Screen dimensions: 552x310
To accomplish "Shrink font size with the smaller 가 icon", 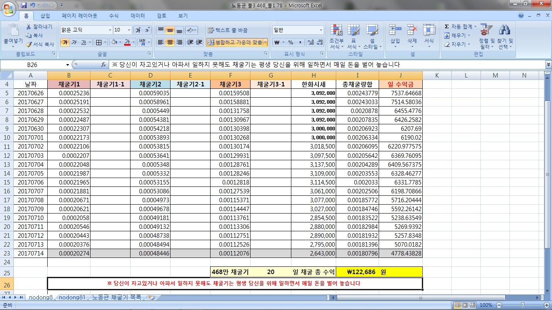I will pyautogui.click(x=147, y=30).
